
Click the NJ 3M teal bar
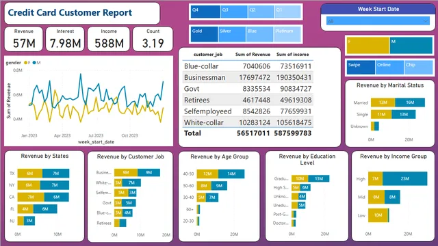[29, 221]
